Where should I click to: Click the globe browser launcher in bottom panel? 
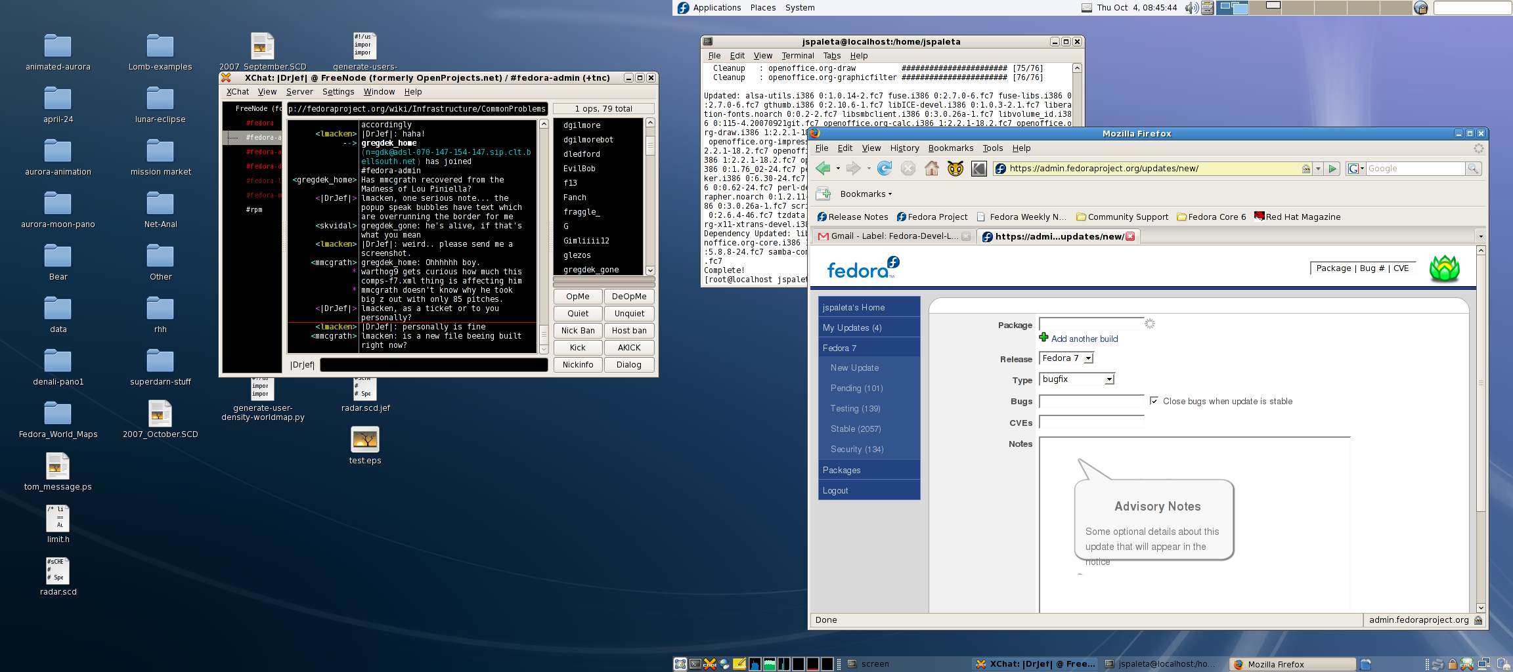click(x=724, y=664)
